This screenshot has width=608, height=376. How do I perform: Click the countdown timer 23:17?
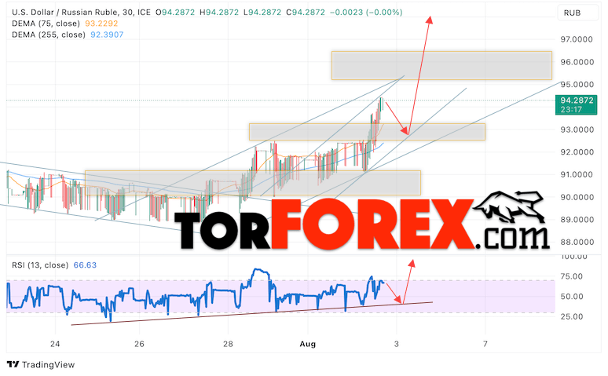(571, 110)
